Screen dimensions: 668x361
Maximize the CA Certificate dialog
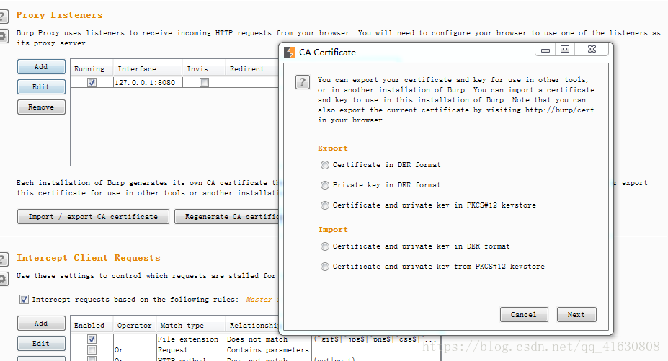coord(565,50)
